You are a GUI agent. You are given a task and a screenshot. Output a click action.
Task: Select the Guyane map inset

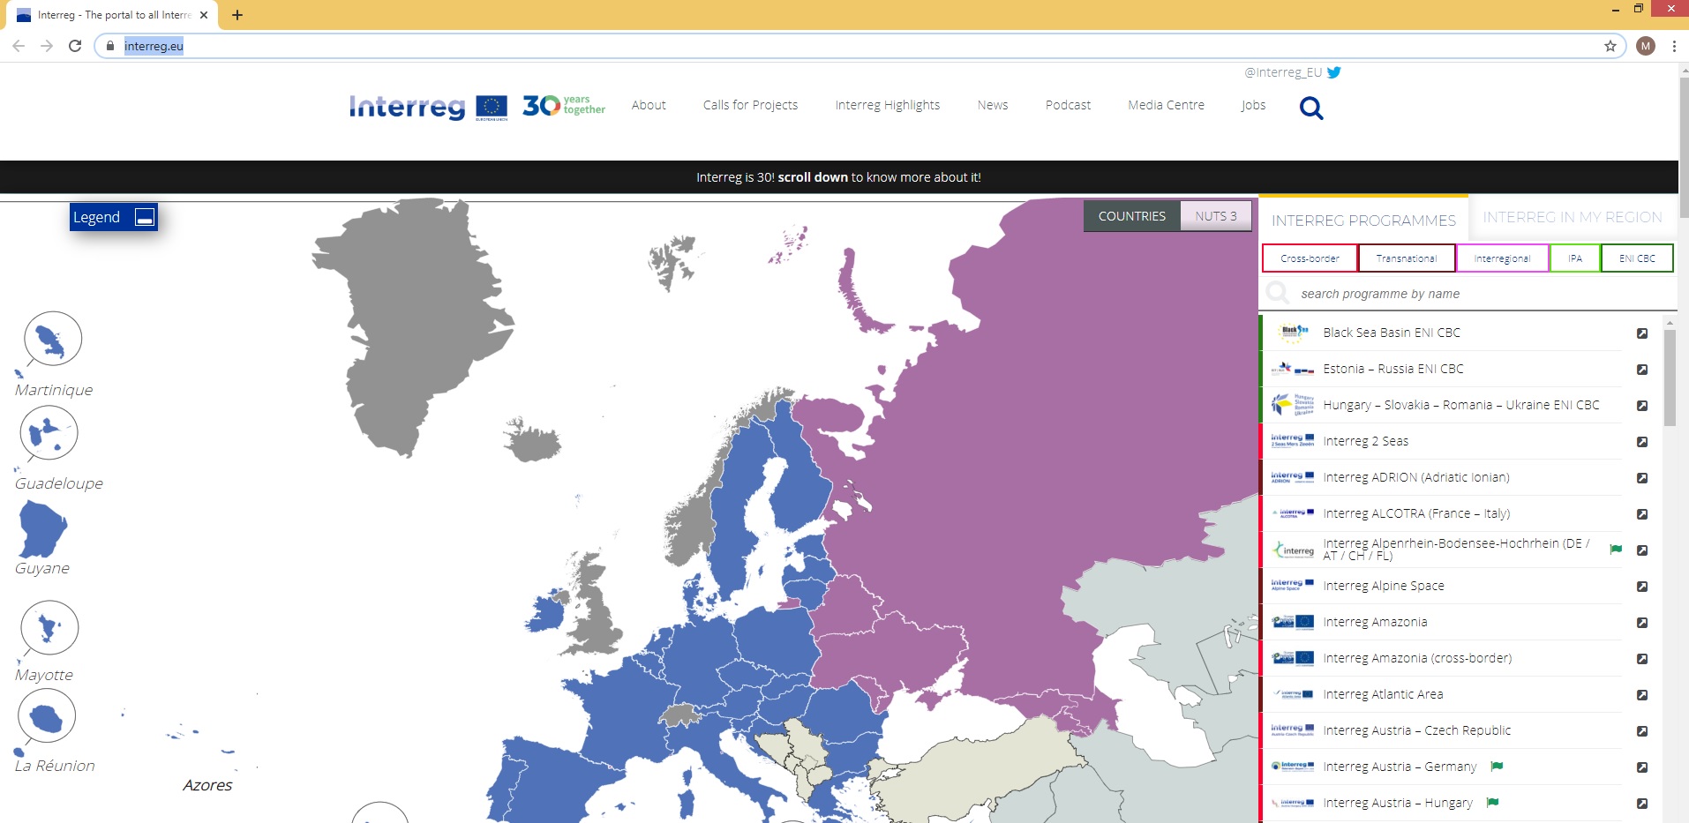click(x=42, y=528)
